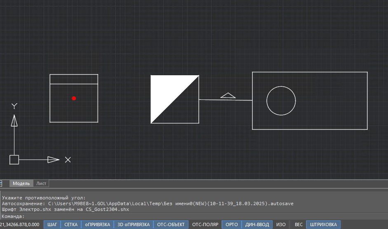
Task: Enable ИЗО isometric mode
Action: tap(281, 224)
